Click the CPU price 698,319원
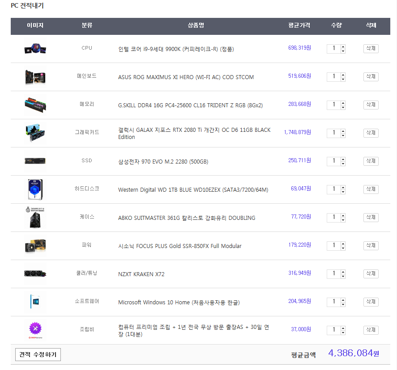The height and width of the screenshot is (370, 397). 299,48
